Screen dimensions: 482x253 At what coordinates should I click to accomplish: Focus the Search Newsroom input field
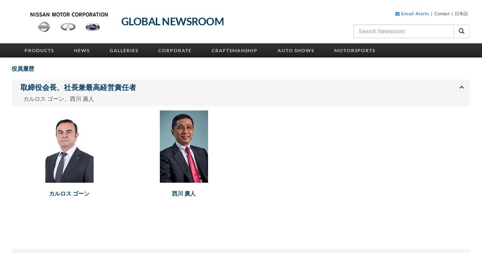click(x=404, y=31)
